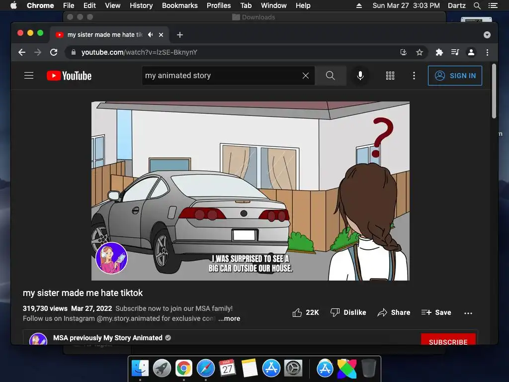Dislike the video

pyautogui.click(x=348, y=312)
